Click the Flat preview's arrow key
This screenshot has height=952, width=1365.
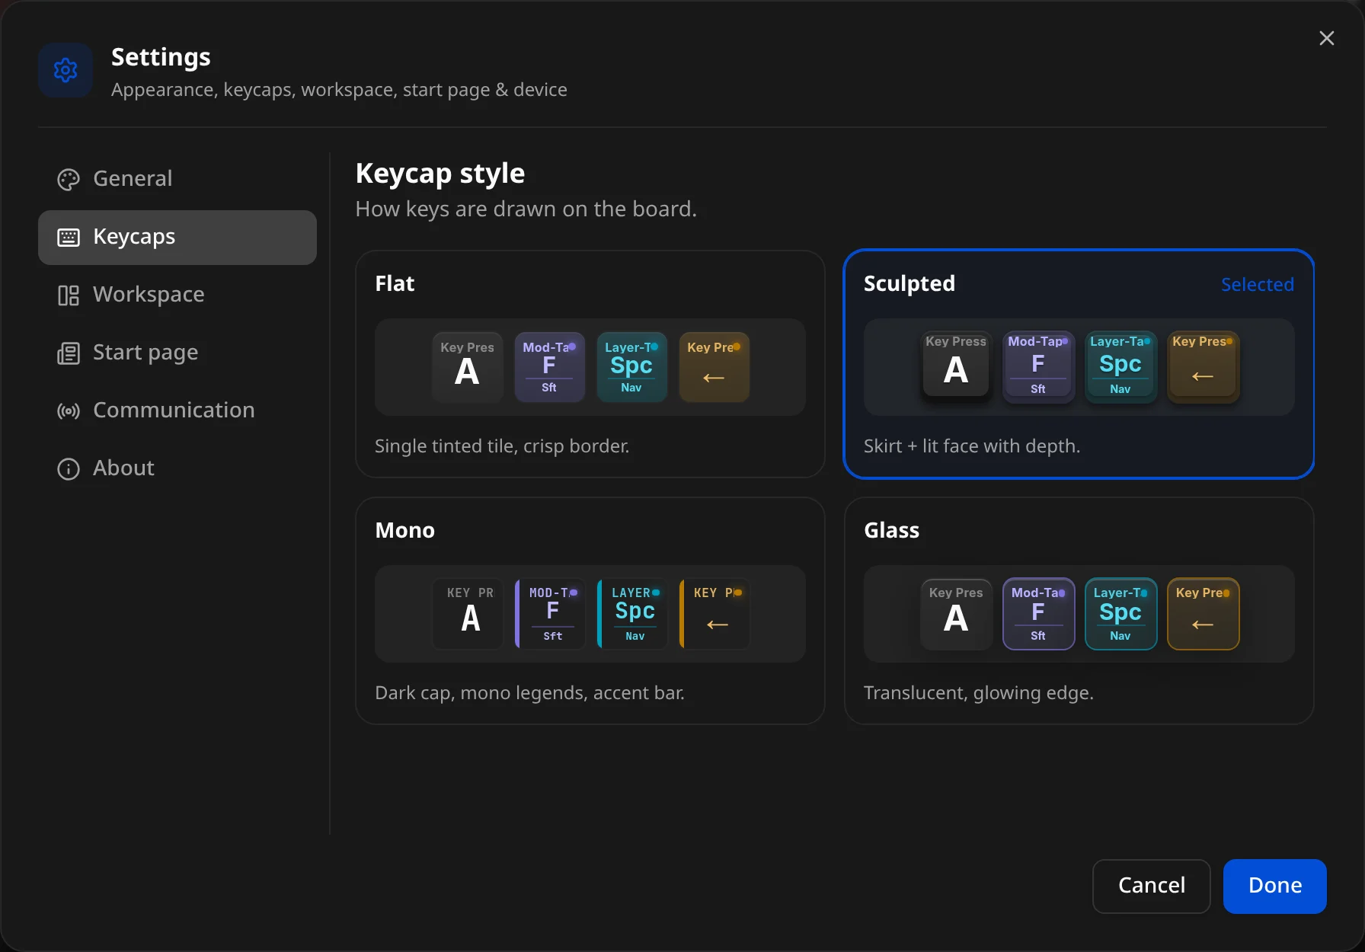point(714,367)
